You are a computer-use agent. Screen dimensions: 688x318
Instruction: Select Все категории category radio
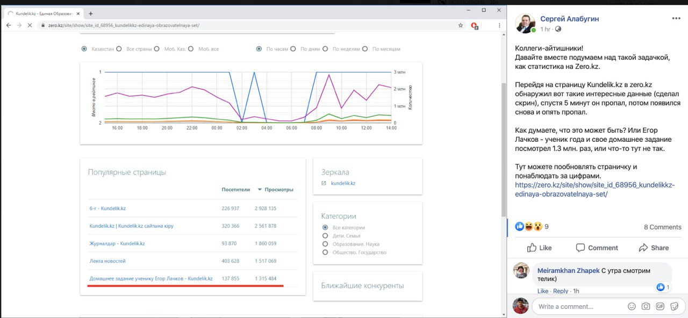[x=325, y=228]
